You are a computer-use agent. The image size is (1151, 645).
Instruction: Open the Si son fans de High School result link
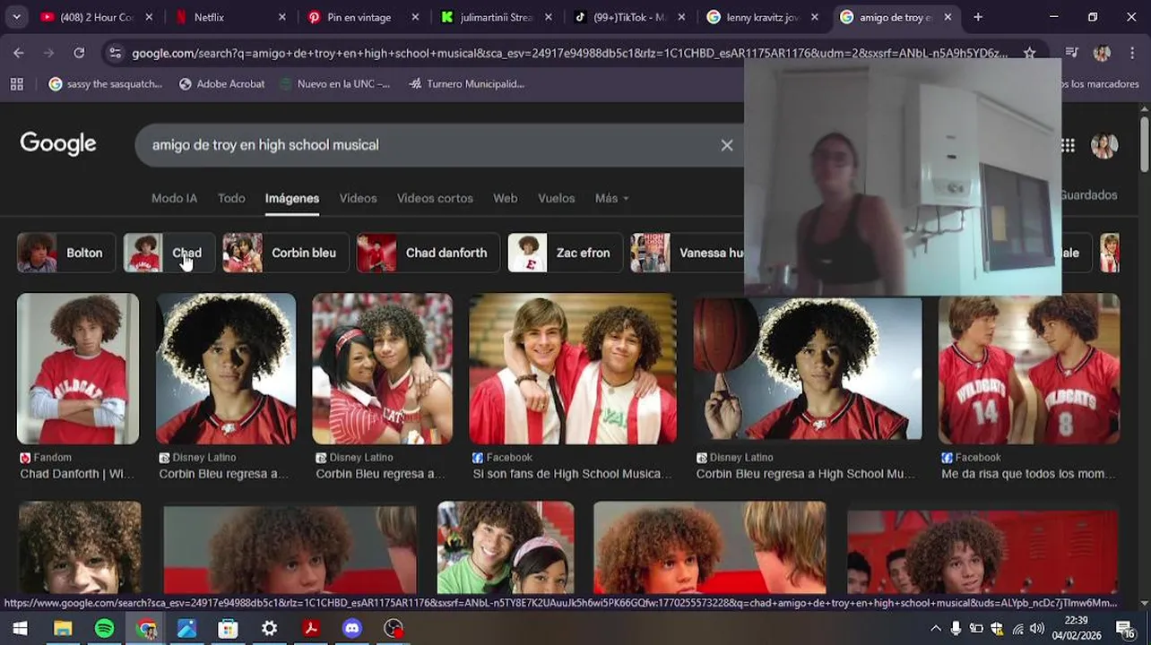click(x=572, y=474)
